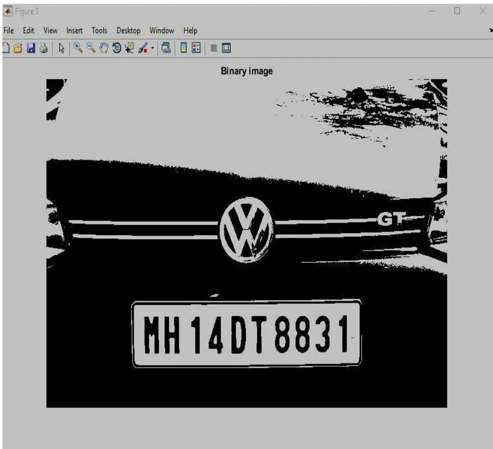
Task: Print the figure with printer icon
Action: tap(44, 48)
